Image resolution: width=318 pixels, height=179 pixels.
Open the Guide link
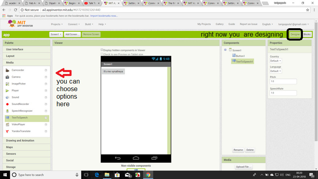(x=232, y=24)
